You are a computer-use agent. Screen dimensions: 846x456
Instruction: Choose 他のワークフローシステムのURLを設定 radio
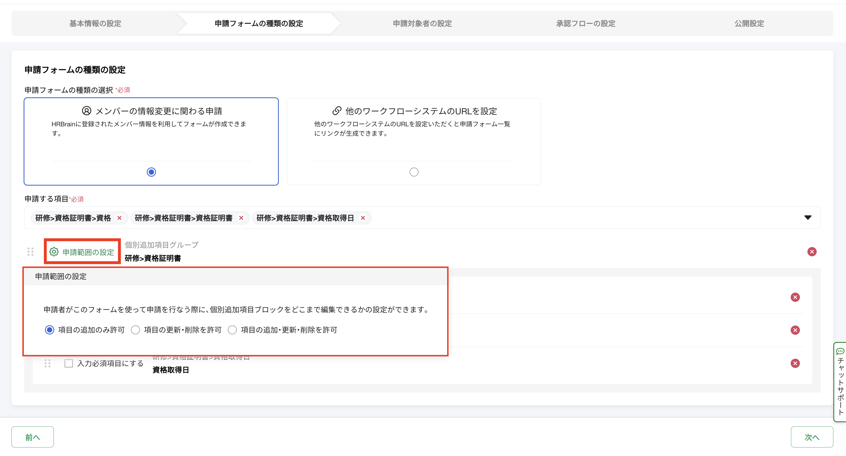click(414, 172)
